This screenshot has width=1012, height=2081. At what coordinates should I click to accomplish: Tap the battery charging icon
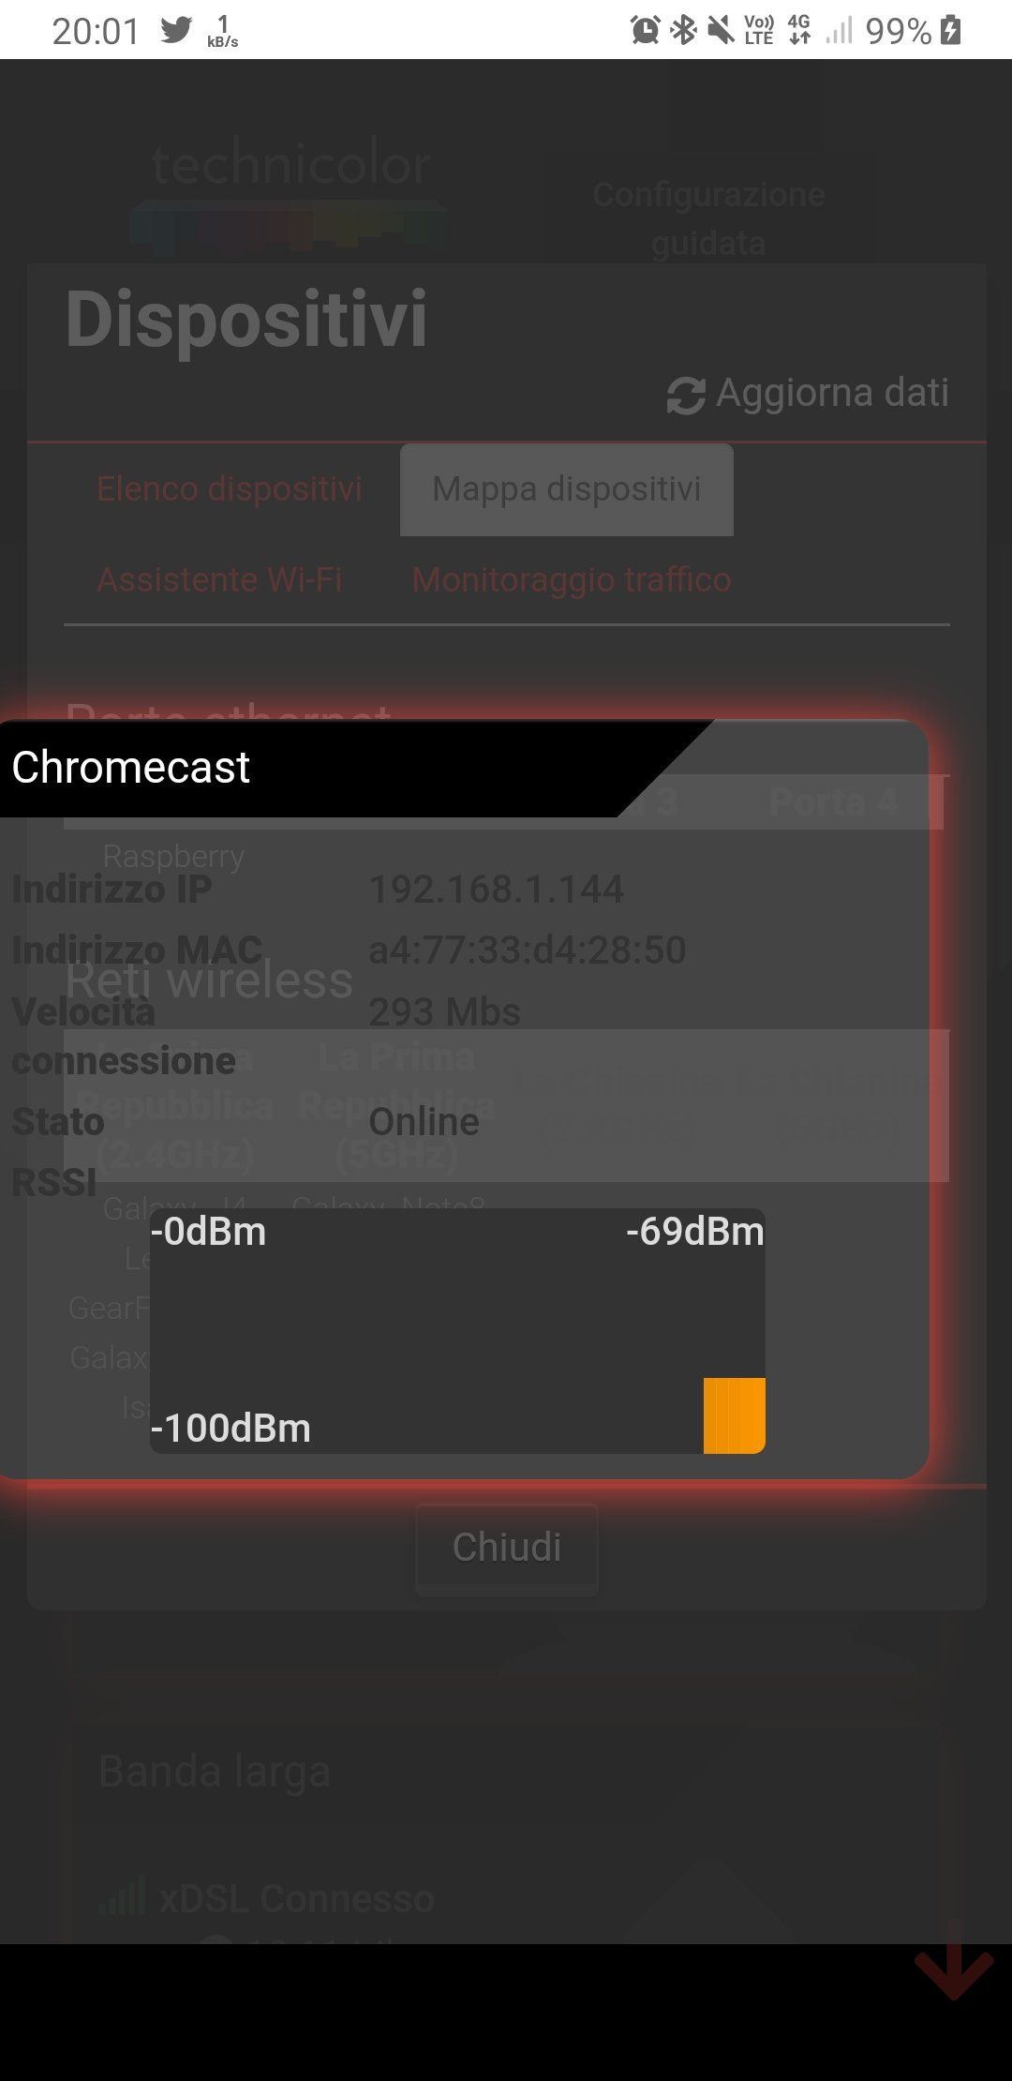click(948, 30)
